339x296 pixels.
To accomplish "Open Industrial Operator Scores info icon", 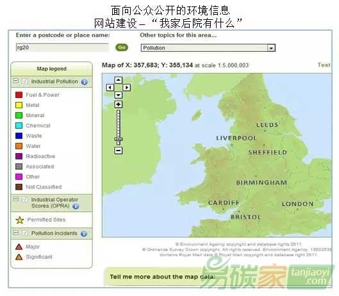I will [x=76, y=206].
